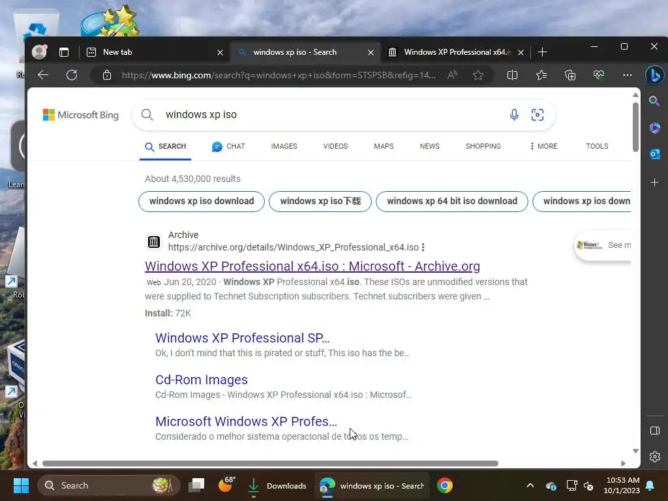
Task: Click the windows xp iso下载 suggestion
Action: (x=320, y=201)
